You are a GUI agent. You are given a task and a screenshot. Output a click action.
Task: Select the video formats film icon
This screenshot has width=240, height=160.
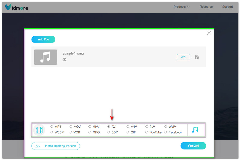[x=39, y=130]
